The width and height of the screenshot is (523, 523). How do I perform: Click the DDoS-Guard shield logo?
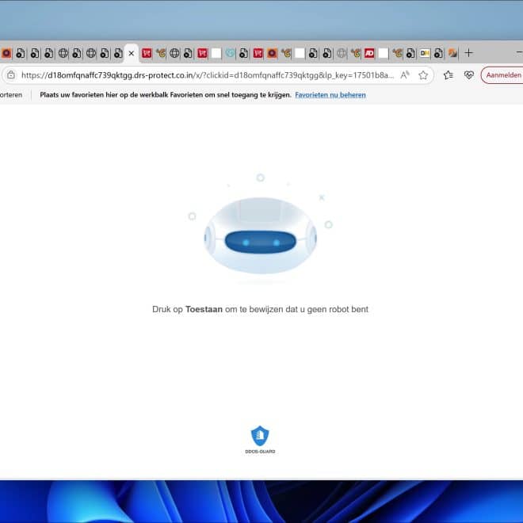pos(260,437)
